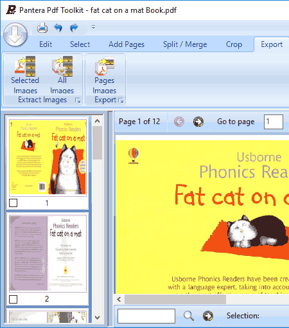289x328 pixels.
Task: Click the horizontal scrollbar left arrow
Action: tap(119, 299)
